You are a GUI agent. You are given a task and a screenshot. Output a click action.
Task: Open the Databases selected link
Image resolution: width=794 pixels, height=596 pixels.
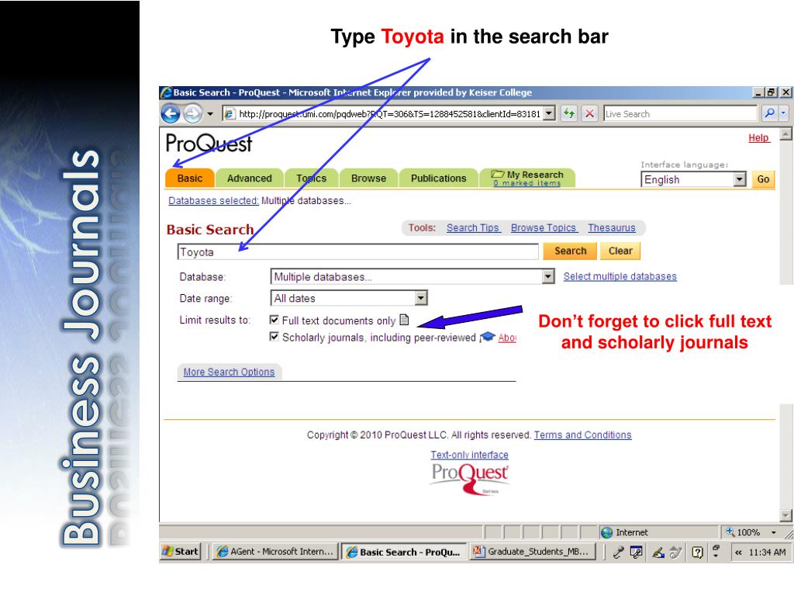[x=213, y=201]
